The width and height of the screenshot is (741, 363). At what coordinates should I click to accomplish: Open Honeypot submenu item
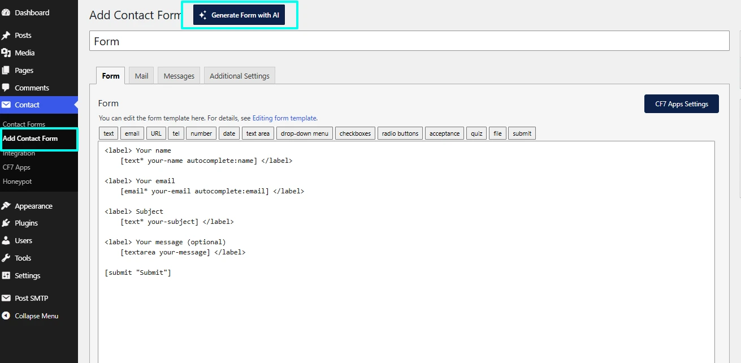tap(17, 181)
